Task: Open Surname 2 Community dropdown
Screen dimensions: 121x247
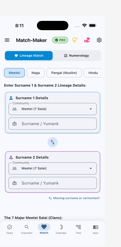Action: tap(53, 168)
